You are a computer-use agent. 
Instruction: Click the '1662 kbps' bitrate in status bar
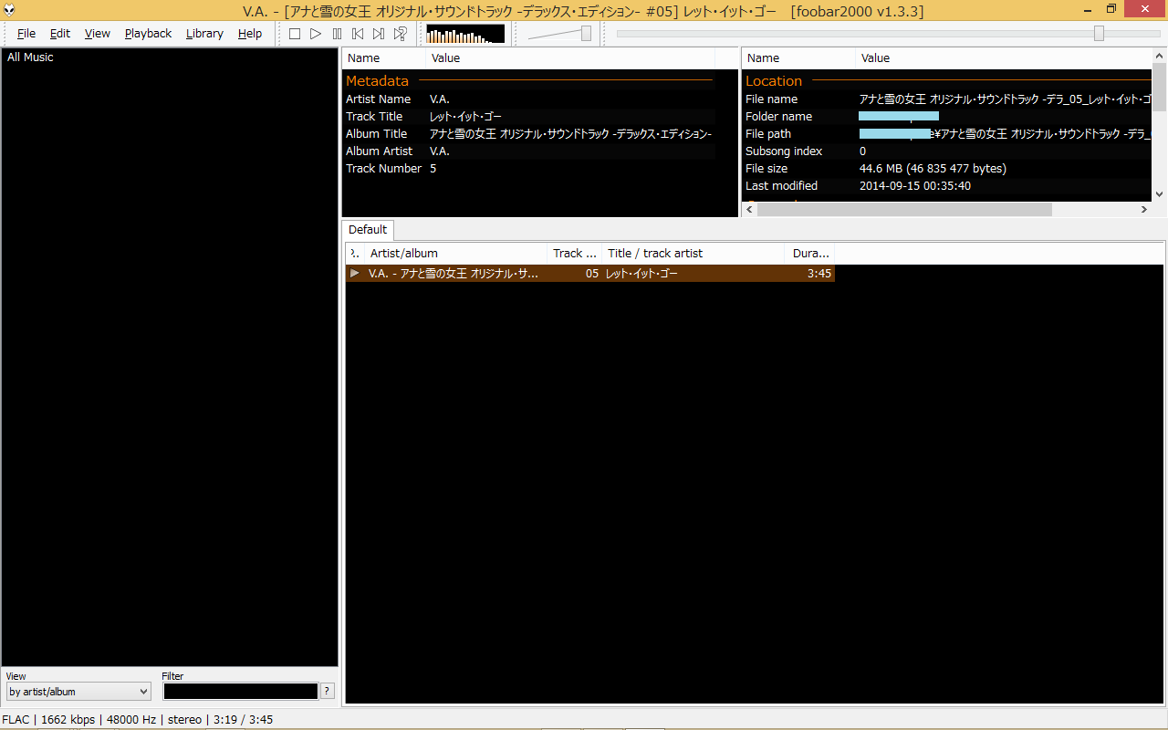tap(68, 720)
